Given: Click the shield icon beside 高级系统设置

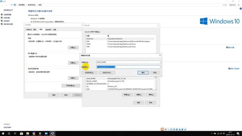Looking at the screenshot, I should click(2, 24).
